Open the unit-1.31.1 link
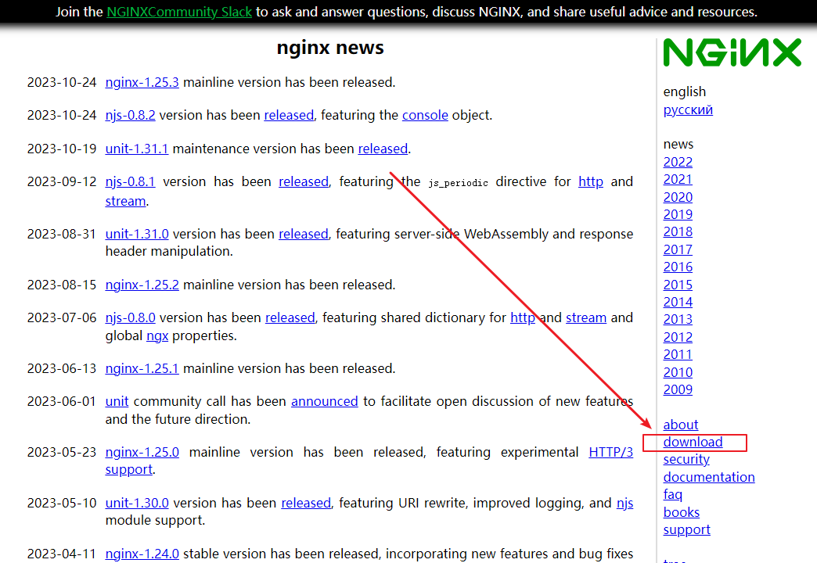817x563 pixels. (x=136, y=149)
